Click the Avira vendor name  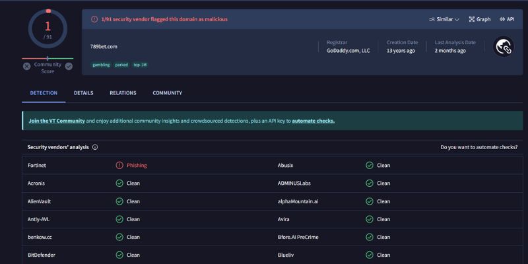click(x=283, y=219)
